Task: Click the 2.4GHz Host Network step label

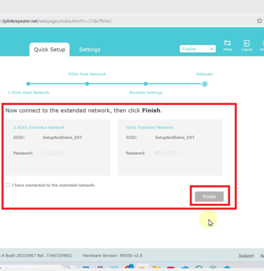Action: click(x=28, y=92)
